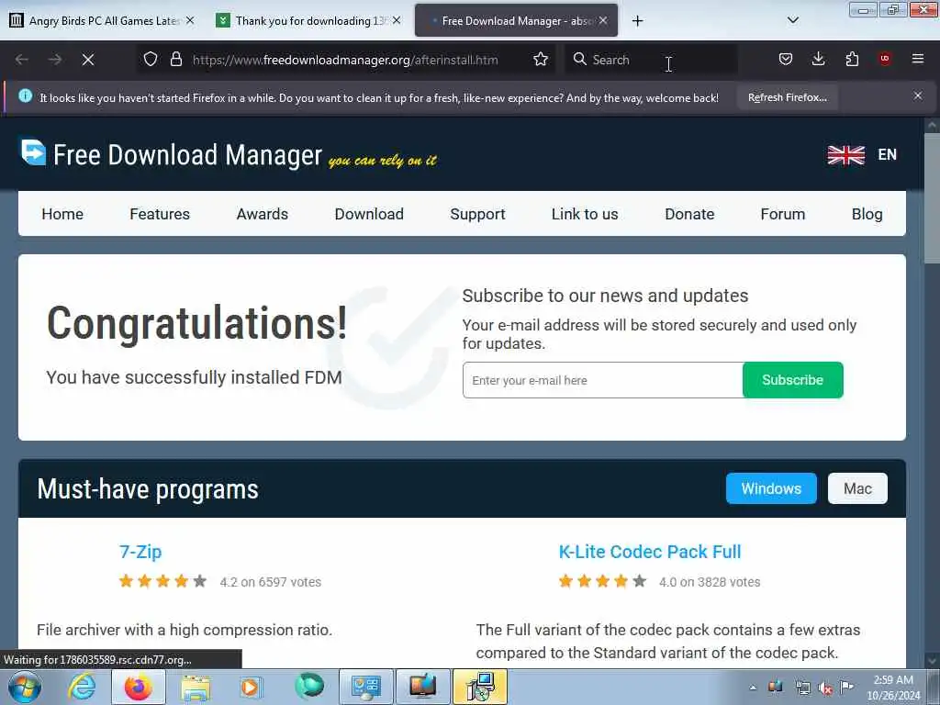This screenshot has height=705, width=940.
Task: Dismiss the Firefox refresh notification bar
Action: (918, 95)
